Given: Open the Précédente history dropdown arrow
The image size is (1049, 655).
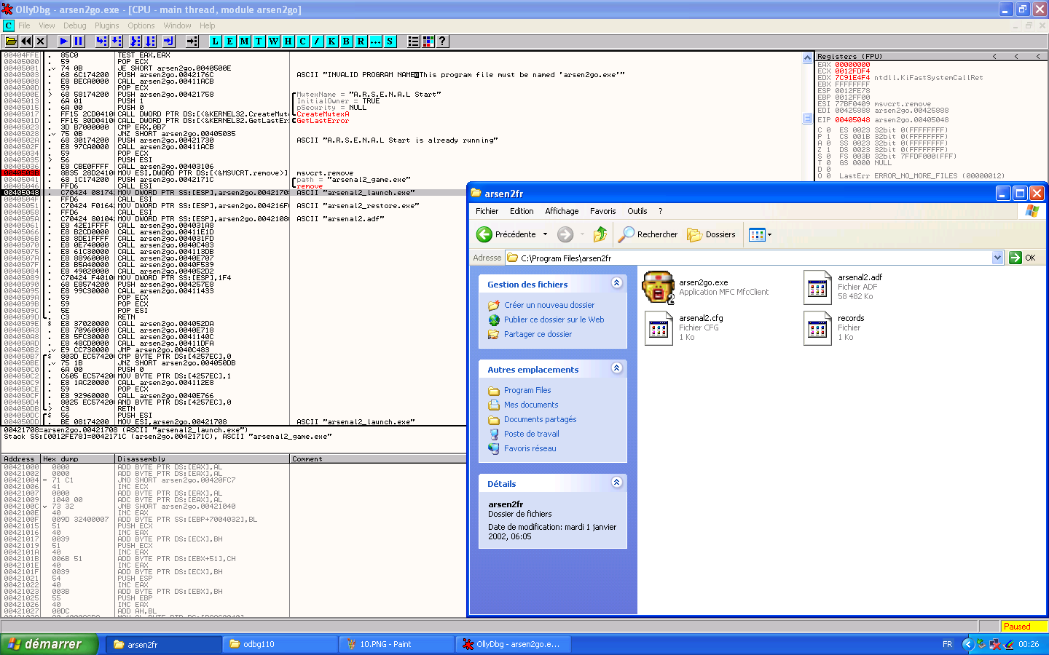Looking at the screenshot, I should coord(545,234).
